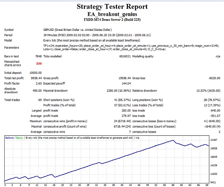Click the Total net profit 9938.44 value
The width and height of the screenshot is (224, 187).
tap(36, 78)
